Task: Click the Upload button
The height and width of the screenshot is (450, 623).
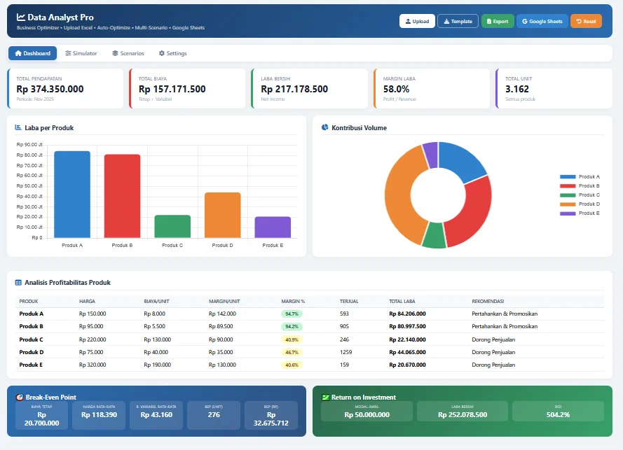Action: coord(417,22)
